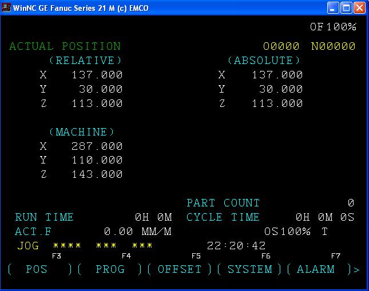Click machine Z value 143.000
The width and height of the screenshot is (369, 291).
click(97, 174)
